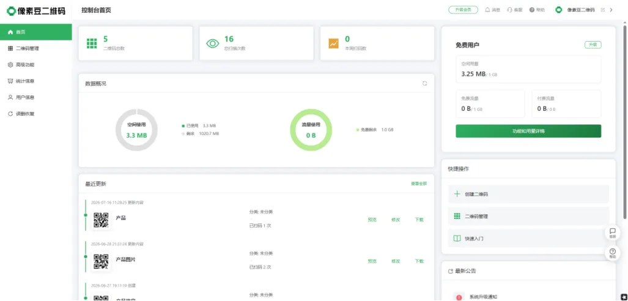628x301 pixels.
Task: Click the grid icon on 二维码总数 card
Action: coord(92,43)
